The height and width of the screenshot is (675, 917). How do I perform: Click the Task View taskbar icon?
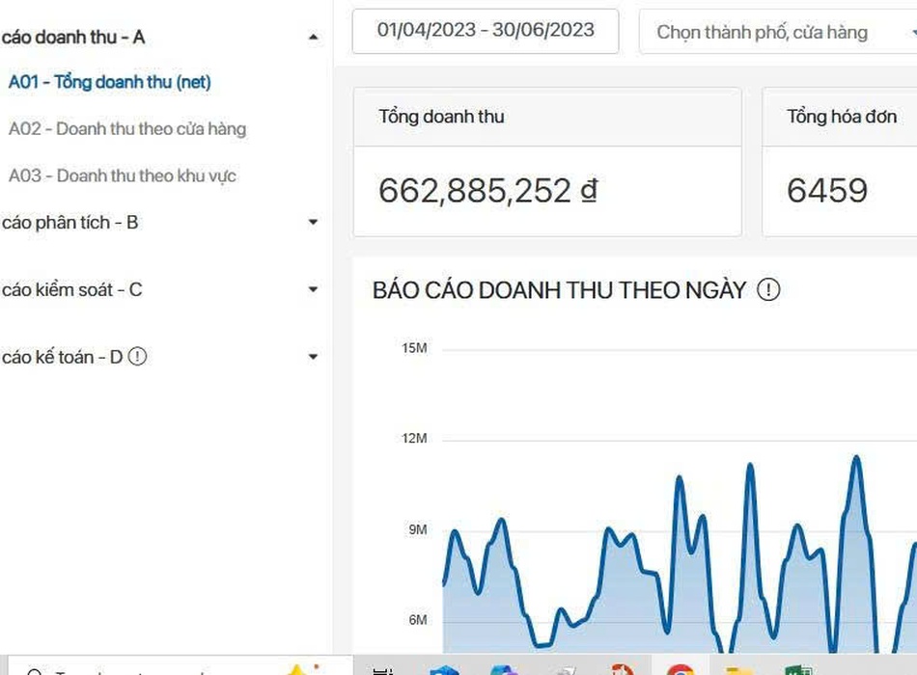(383, 670)
